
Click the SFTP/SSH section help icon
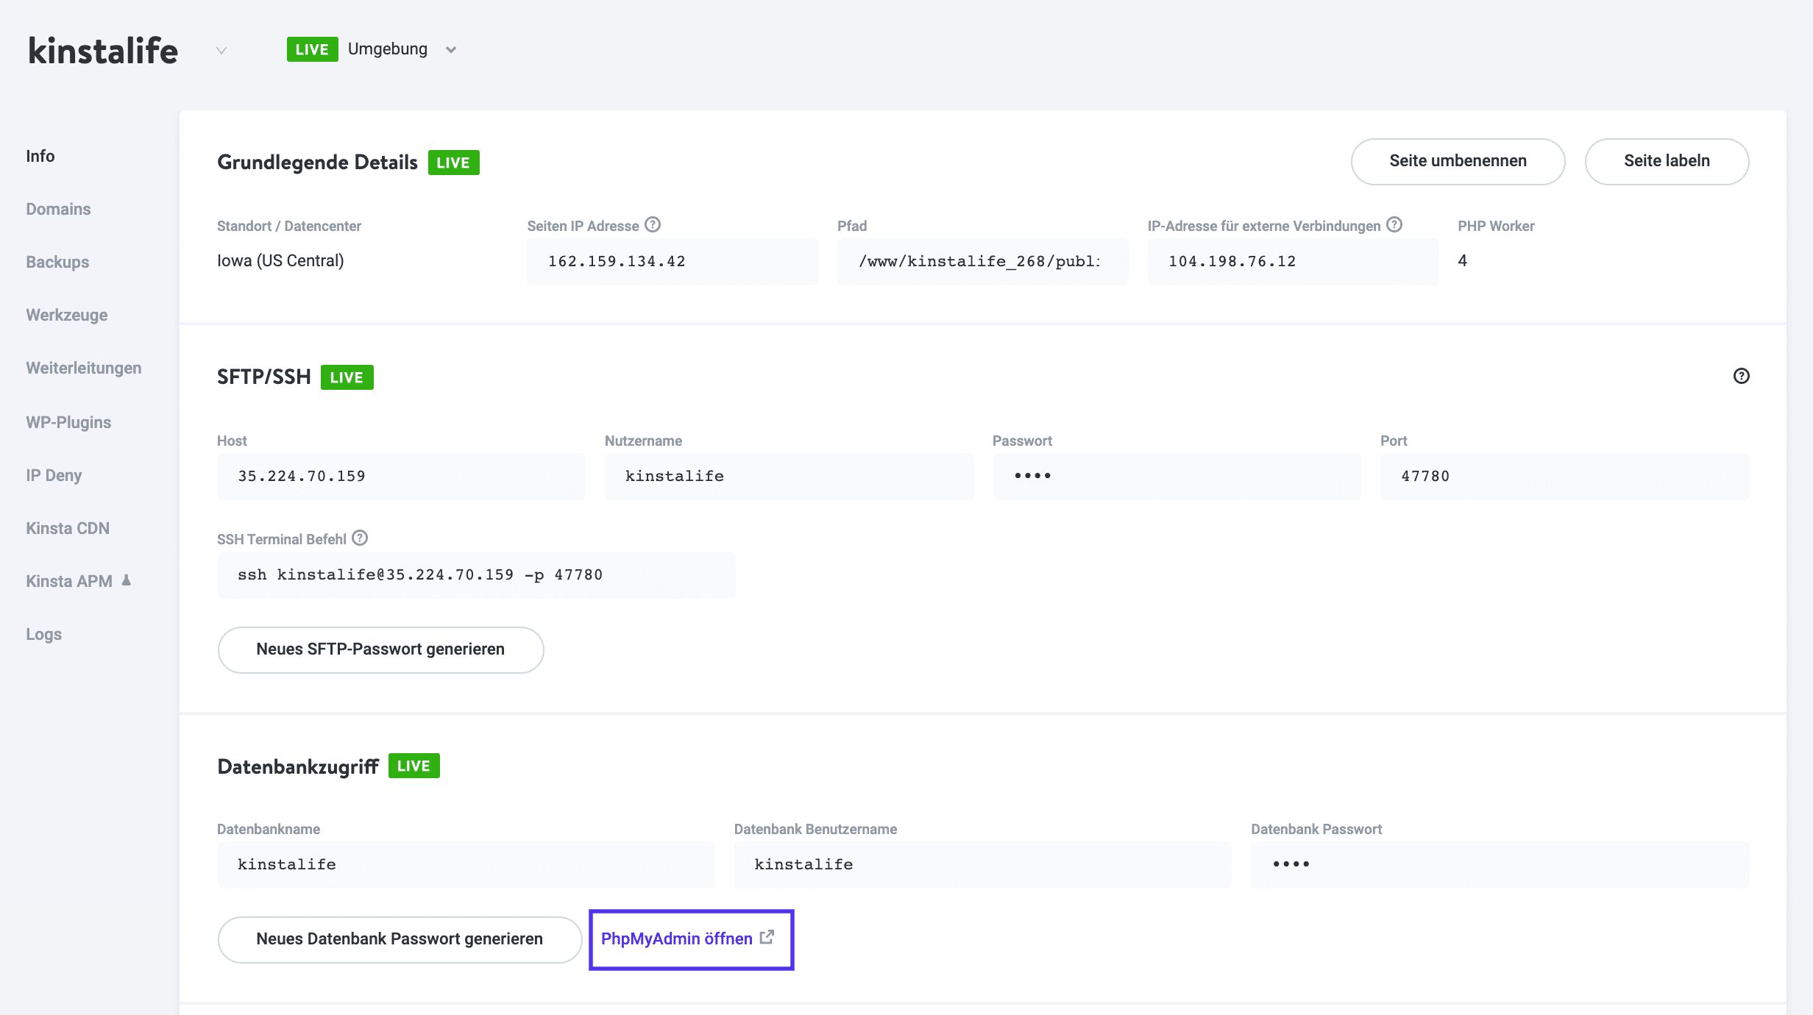pos(1741,376)
